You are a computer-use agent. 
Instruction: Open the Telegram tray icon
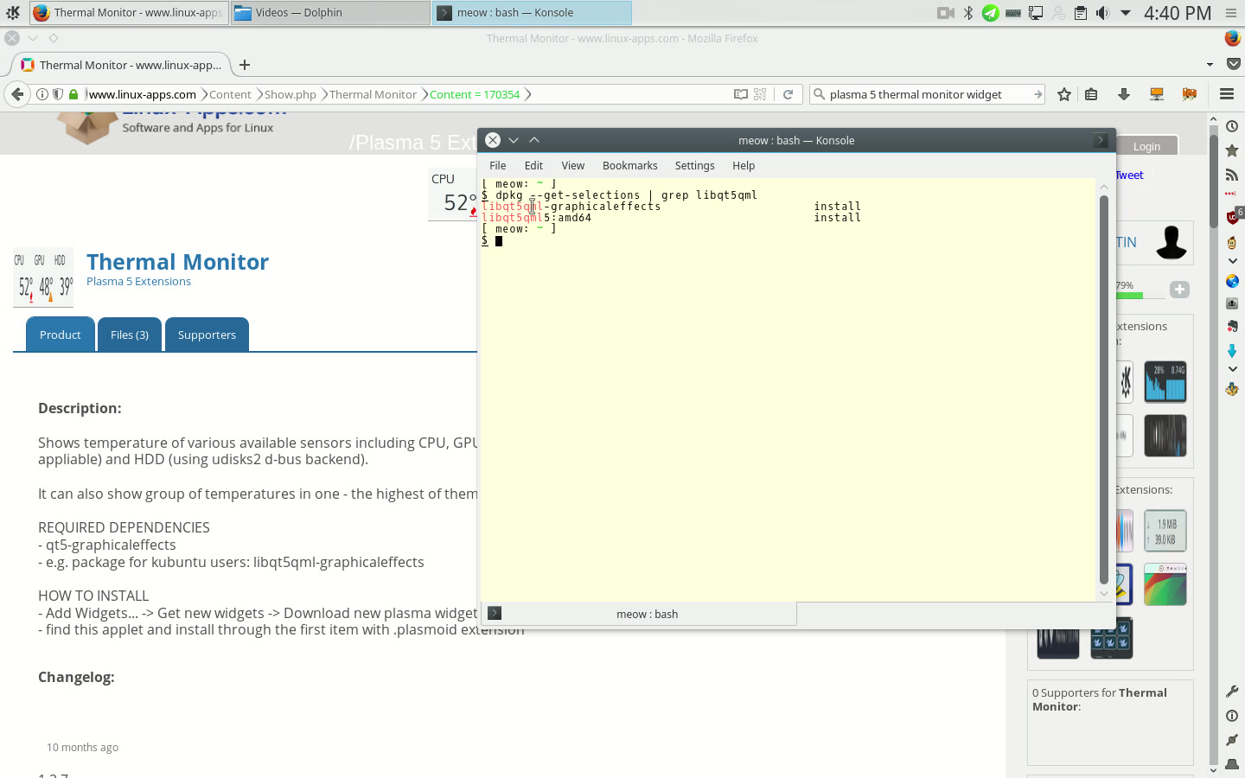[991, 13]
